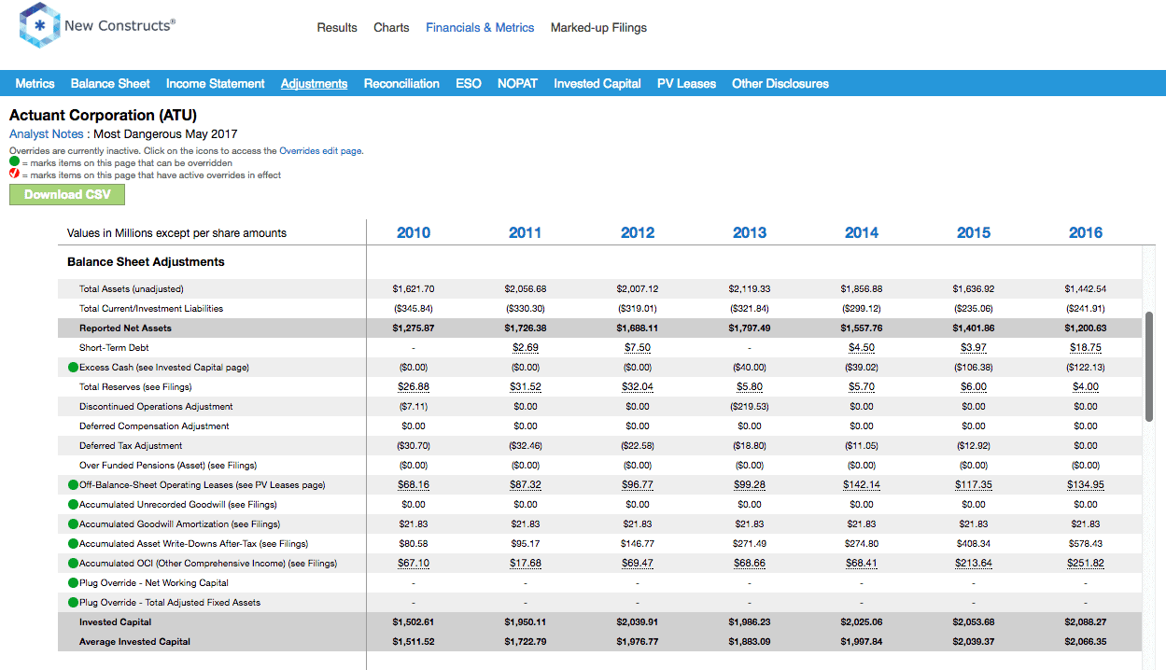1166x670 pixels.
Task: Click the Actuant Corporation (ATU) heading
Action: click(x=103, y=116)
